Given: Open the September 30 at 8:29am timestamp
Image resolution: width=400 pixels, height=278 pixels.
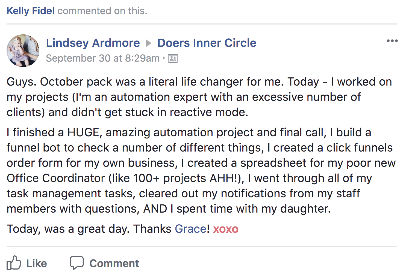Looking at the screenshot, I should click(x=103, y=58).
